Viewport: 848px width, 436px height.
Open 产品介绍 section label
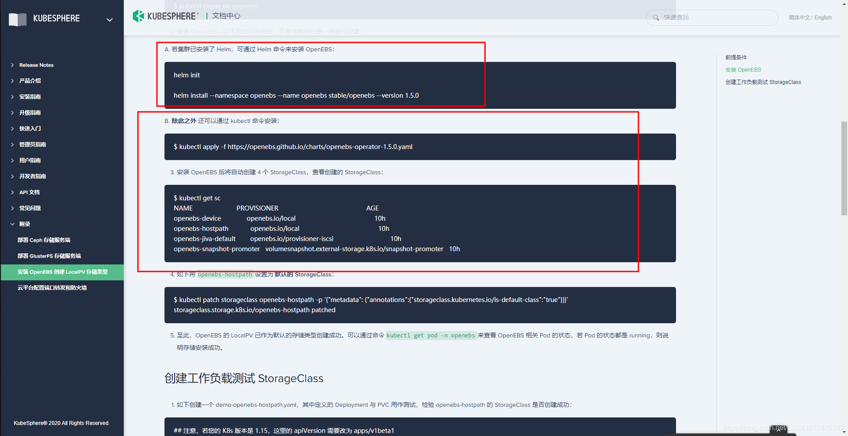coord(30,81)
